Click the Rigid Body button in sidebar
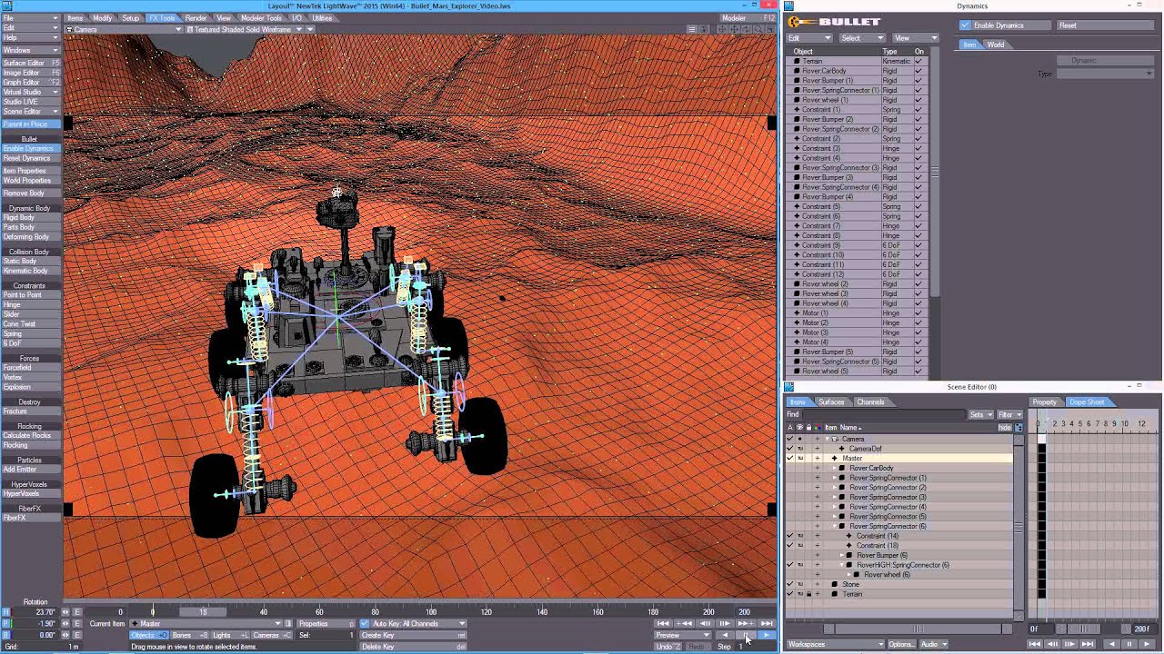1164x654 pixels. pos(30,218)
